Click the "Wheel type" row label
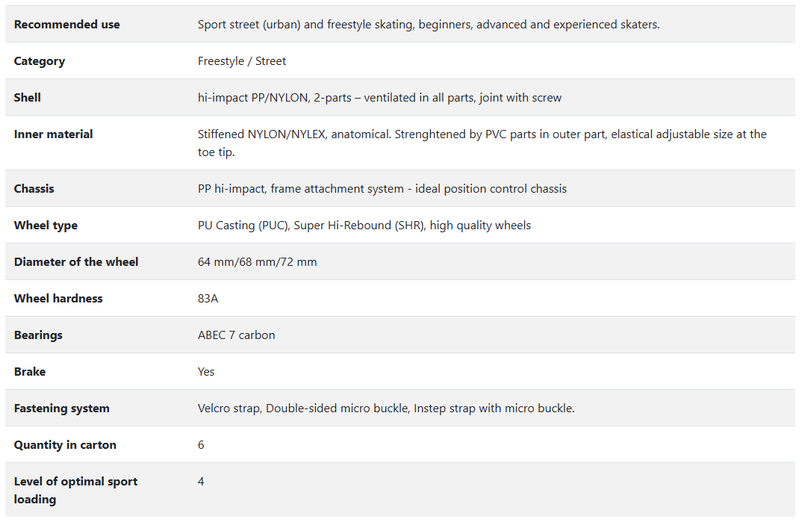 [x=46, y=226]
